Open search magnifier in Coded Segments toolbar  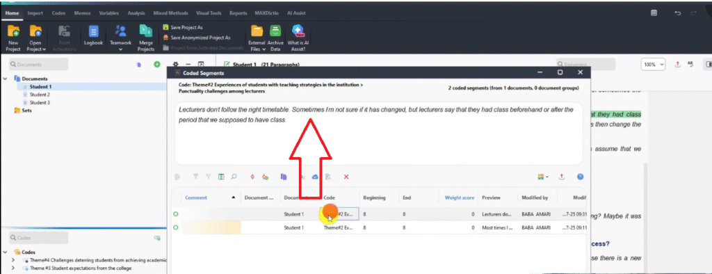pos(234,177)
